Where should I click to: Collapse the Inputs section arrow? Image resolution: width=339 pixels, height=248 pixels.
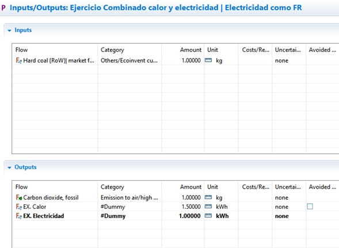point(9,30)
